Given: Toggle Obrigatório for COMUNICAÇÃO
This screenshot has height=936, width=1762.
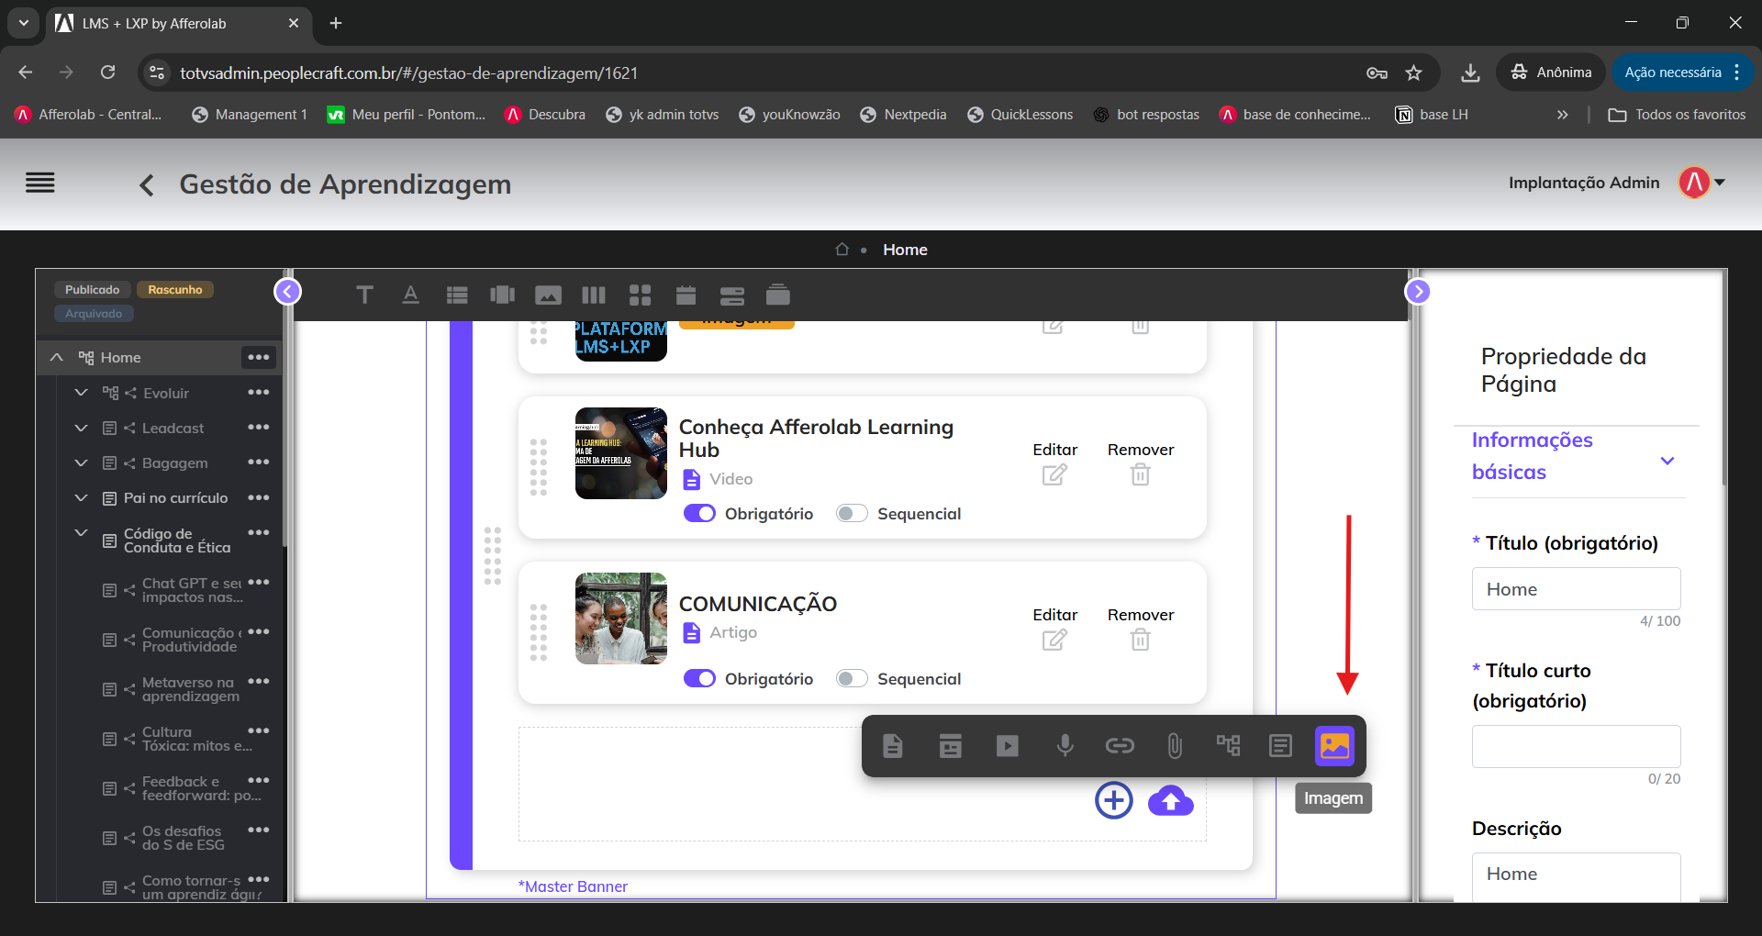Looking at the screenshot, I should pos(699,678).
